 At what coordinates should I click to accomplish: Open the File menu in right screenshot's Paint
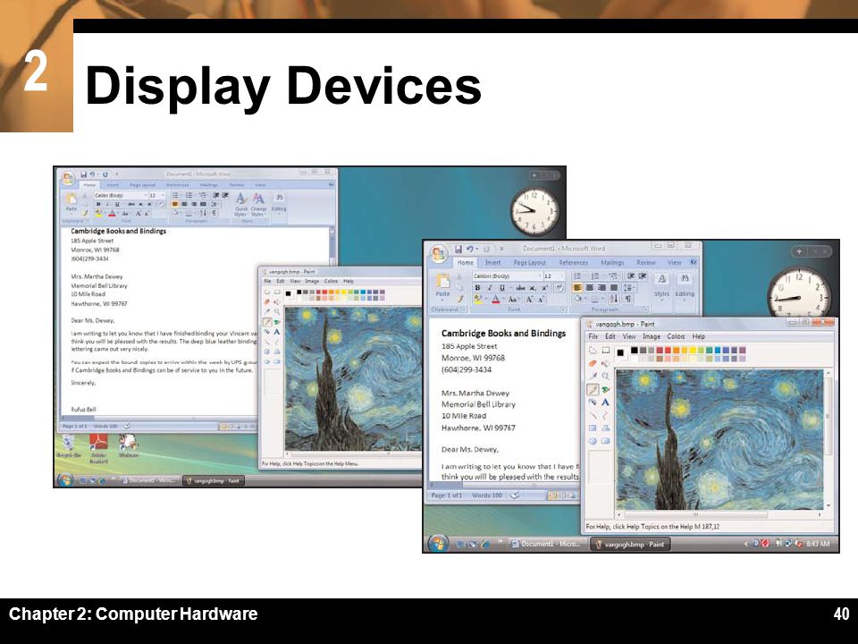click(x=593, y=336)
